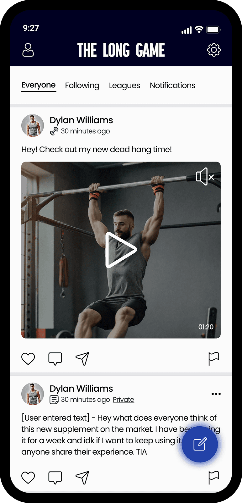Image resolution: width=242 pixels, height=503 pixels.
Task: Select the Everyone tab
Action: click(39, 86)
